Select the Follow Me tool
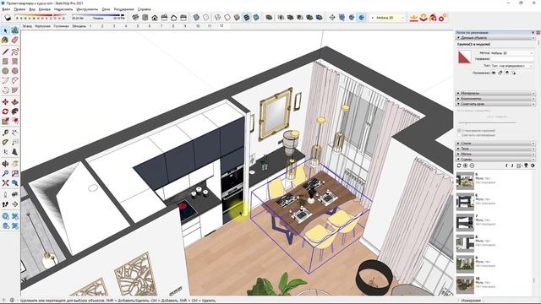This screenshot has height=304, width=541. tap(15, 111)
